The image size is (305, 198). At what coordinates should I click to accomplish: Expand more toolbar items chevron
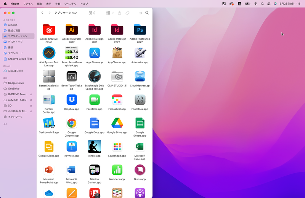click(140, 13)
